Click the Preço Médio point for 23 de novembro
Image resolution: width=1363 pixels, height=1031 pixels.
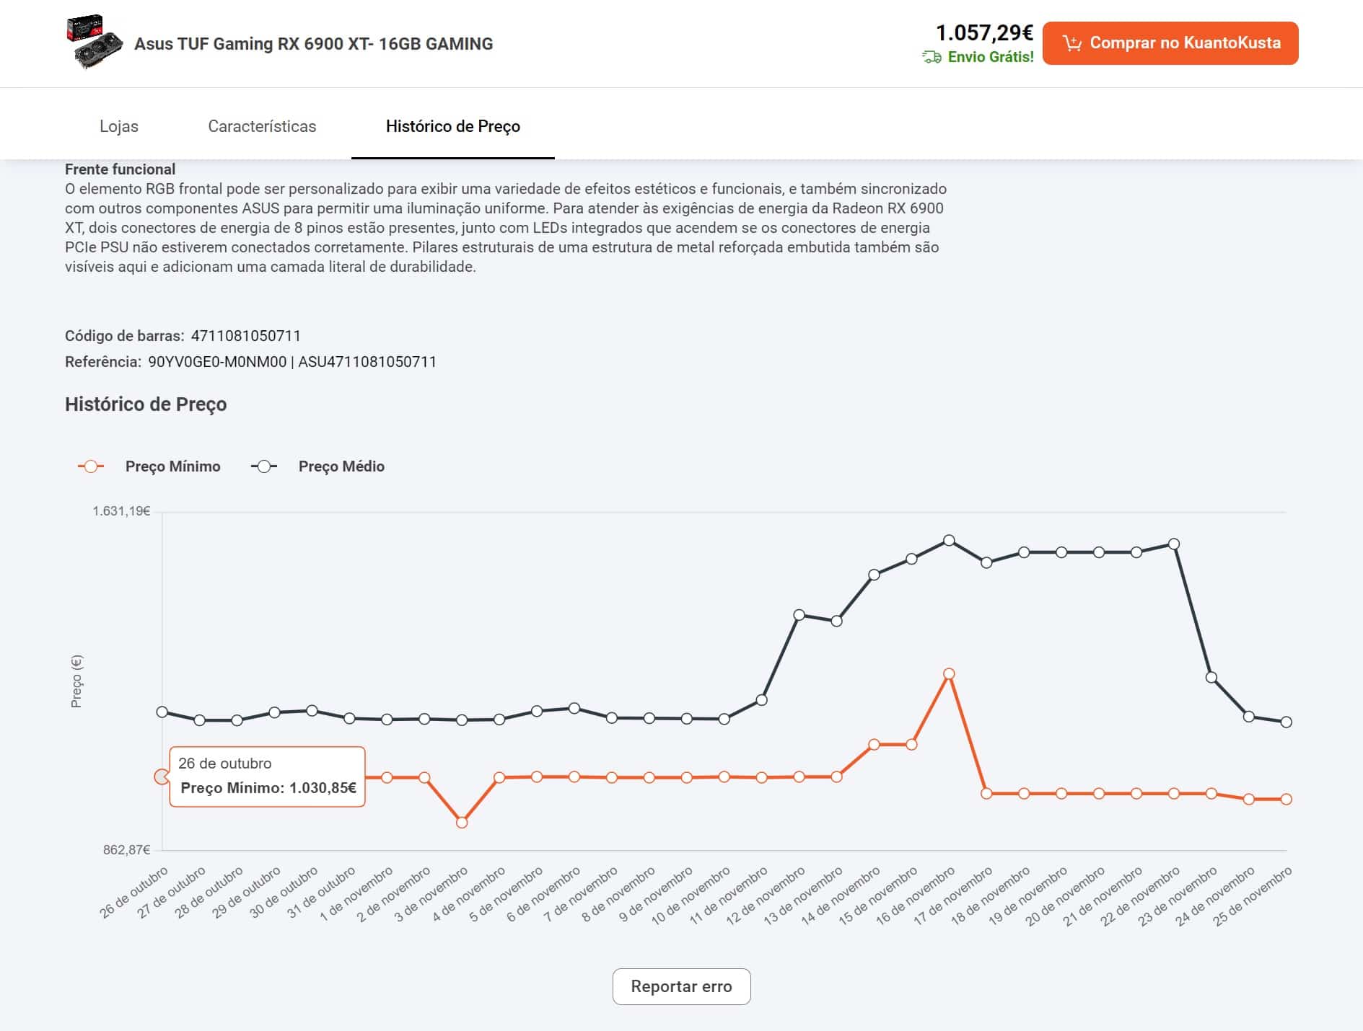(1211, 678)
